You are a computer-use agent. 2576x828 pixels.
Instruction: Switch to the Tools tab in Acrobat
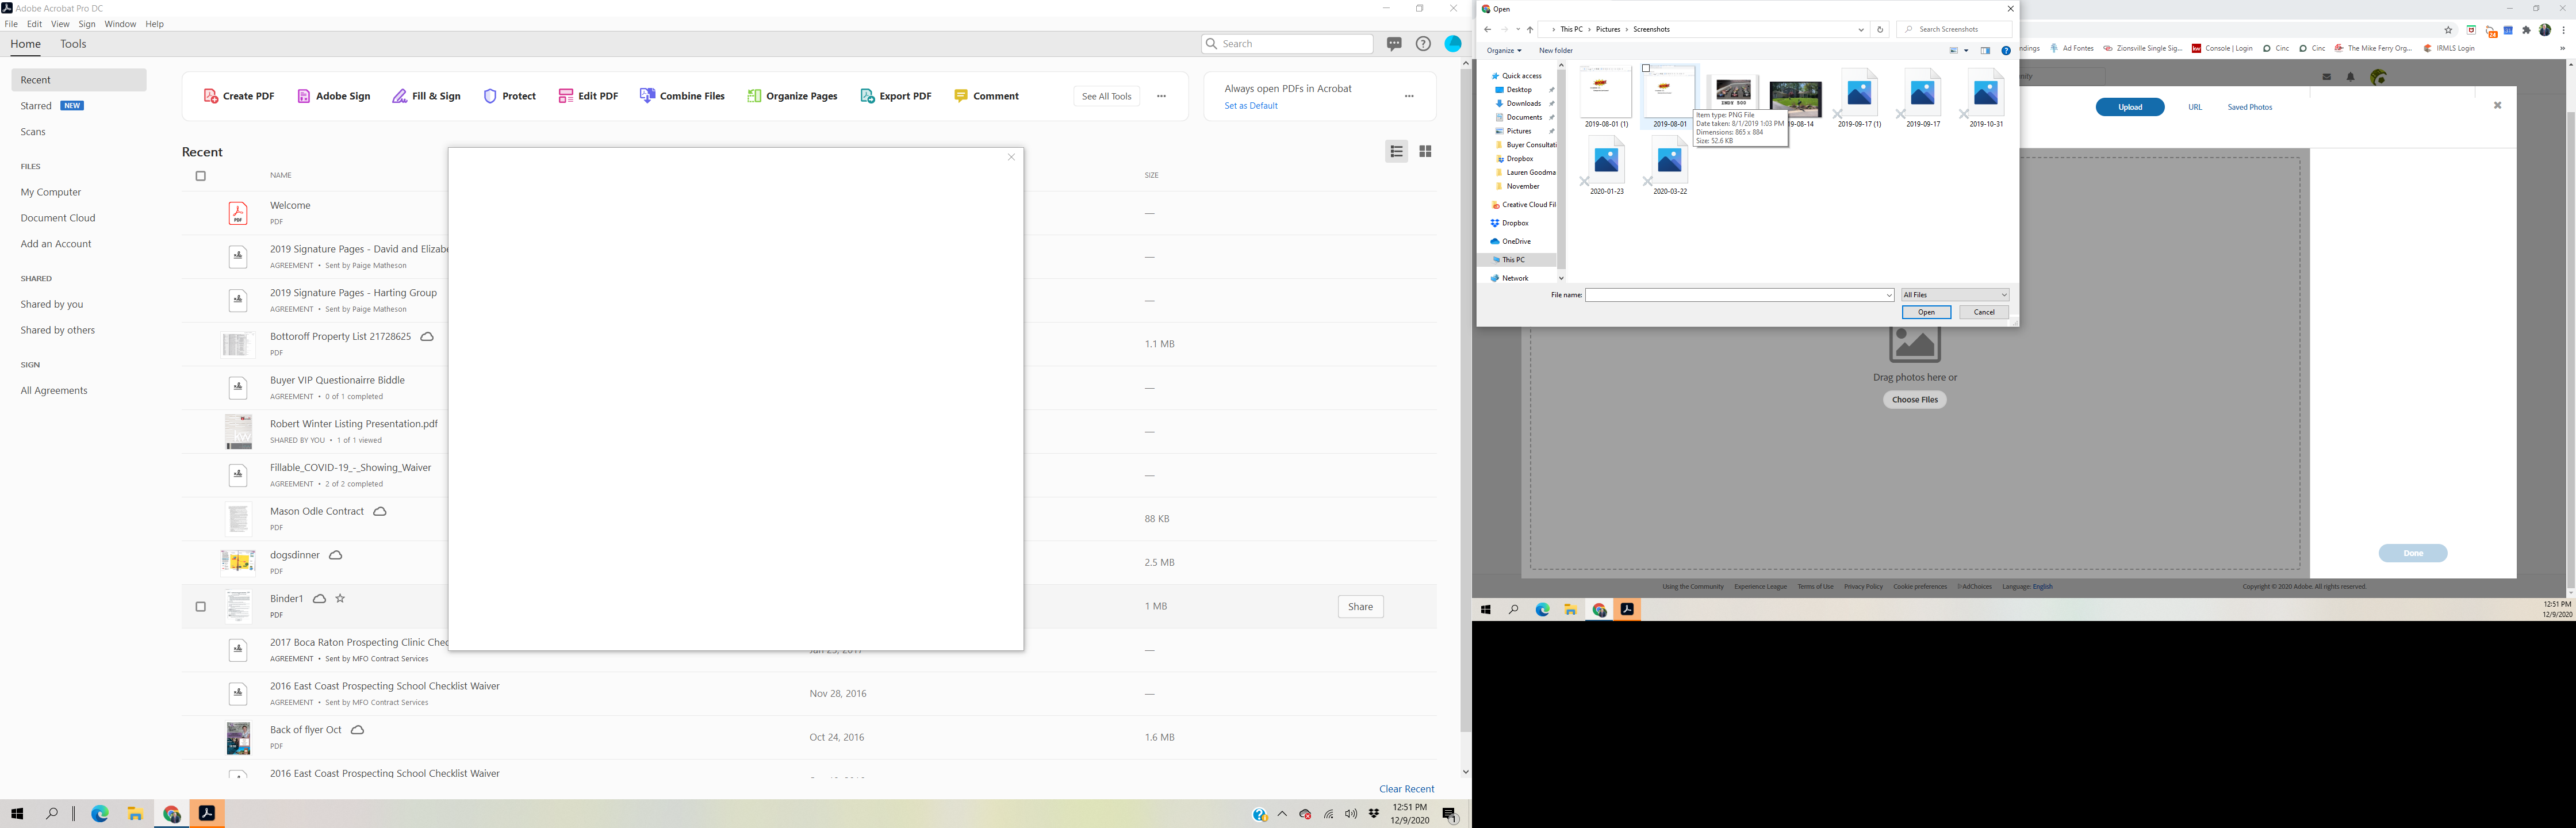pyautogui.click(x=72, y=43)
